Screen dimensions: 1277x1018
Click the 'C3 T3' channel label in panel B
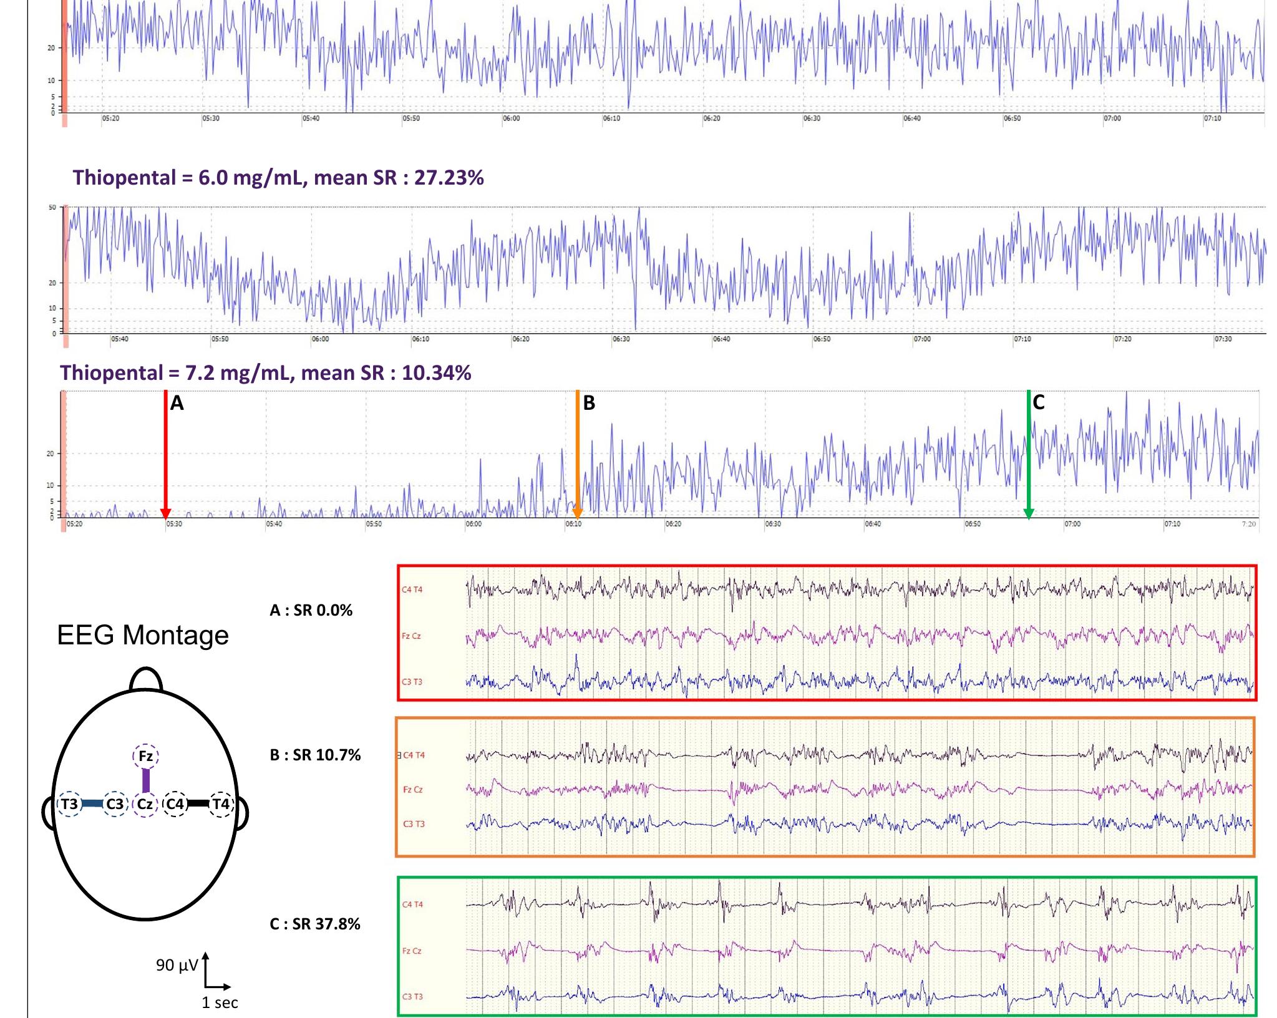click(x=414, y=824)
